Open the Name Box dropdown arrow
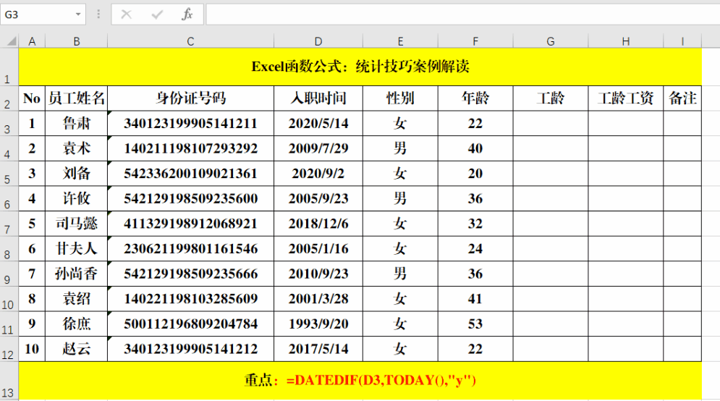Screen dimensions: 720x401 tap(78, 14)
